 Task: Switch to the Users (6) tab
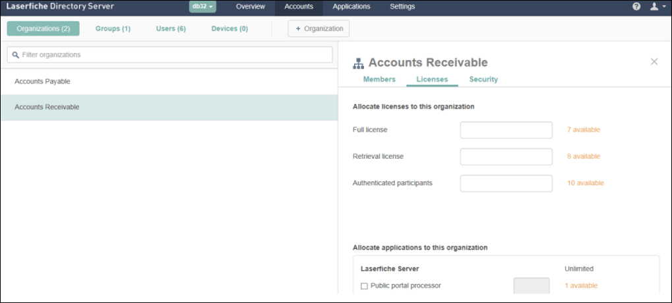171,29
